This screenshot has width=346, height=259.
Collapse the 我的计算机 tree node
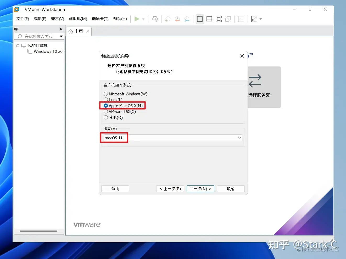click(18, 46)
